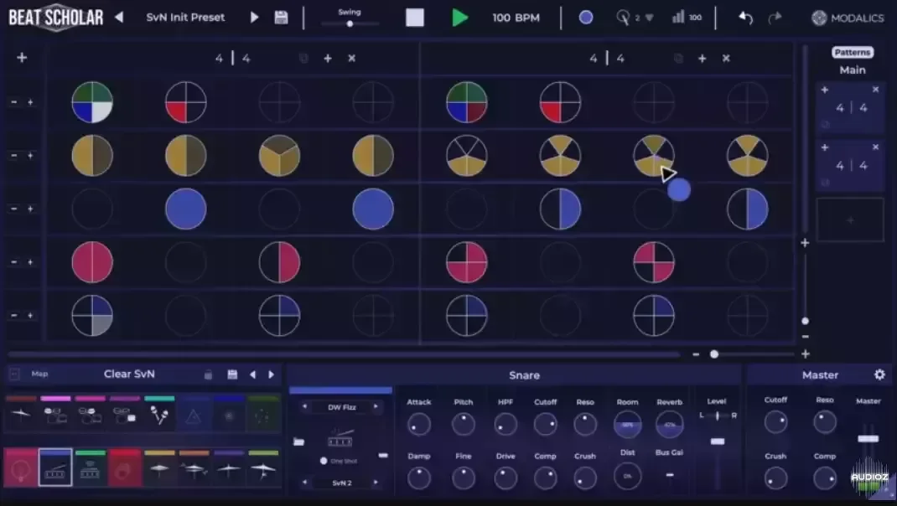The height and width of the screenshot is (506, 897).
Task: Toggle the Dist dial showing 0%
Action: click(627, 476)
